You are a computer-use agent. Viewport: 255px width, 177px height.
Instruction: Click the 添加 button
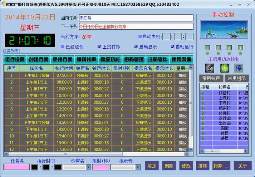(152, 166)
